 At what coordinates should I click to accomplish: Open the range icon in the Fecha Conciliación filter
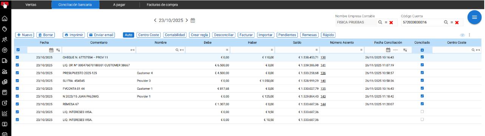click(405, 50)
